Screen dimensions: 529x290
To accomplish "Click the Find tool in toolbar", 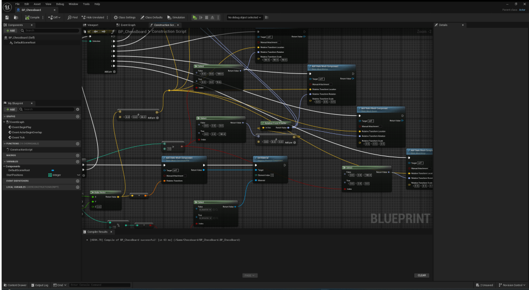I will [72, 17].
